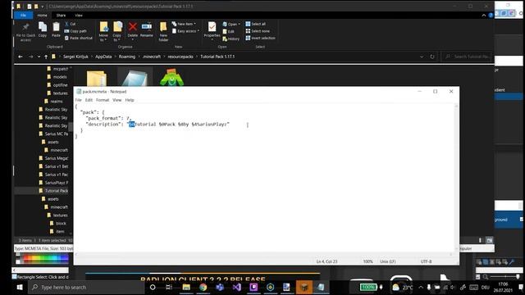This screenshot has width=525, height=295.
Task: Open the Copy to dropdown
Action: [x=116, y=38]
